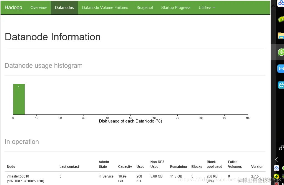Click the Block pool used column header

(x=214, y=164)
